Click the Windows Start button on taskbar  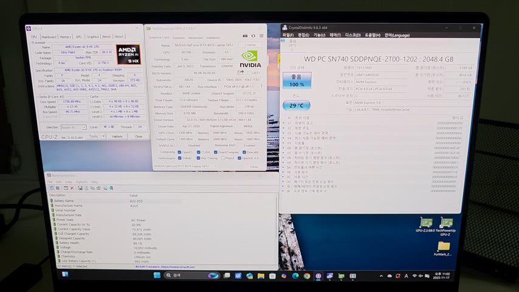(x=157, y=276)
